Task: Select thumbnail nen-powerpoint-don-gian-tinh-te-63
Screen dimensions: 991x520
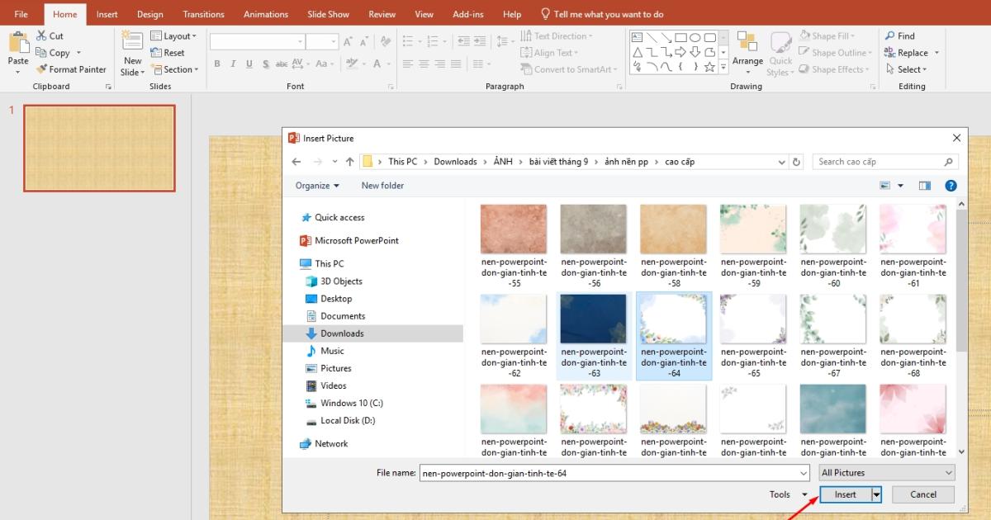Action: pos(593,319)
